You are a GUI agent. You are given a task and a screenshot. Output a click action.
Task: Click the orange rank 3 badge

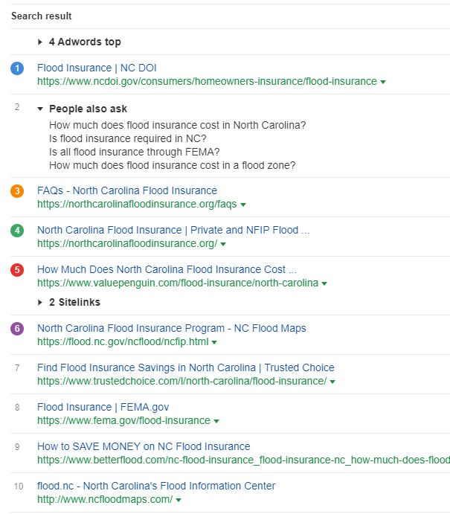click(x=17, y=191)
